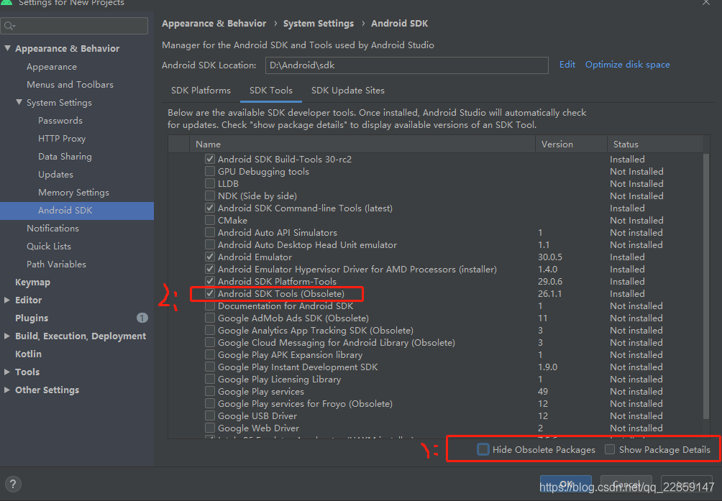Sort the table by Name column header
Screen dimensions: 722x501
click(x=362, y=144)
